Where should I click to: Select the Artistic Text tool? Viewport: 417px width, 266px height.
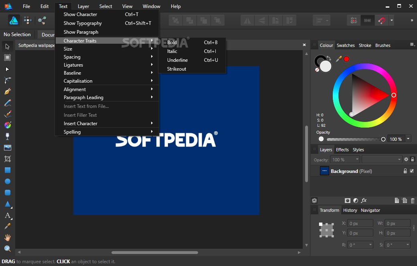8,215
